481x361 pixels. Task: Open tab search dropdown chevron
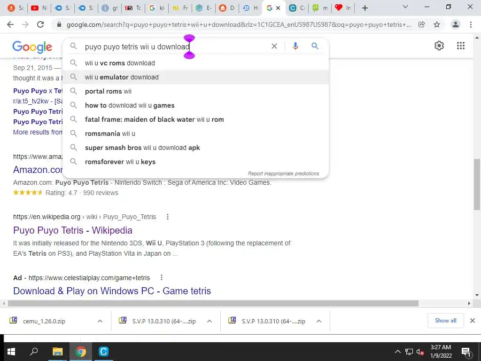pyautogui.click(x=405, y=7)
